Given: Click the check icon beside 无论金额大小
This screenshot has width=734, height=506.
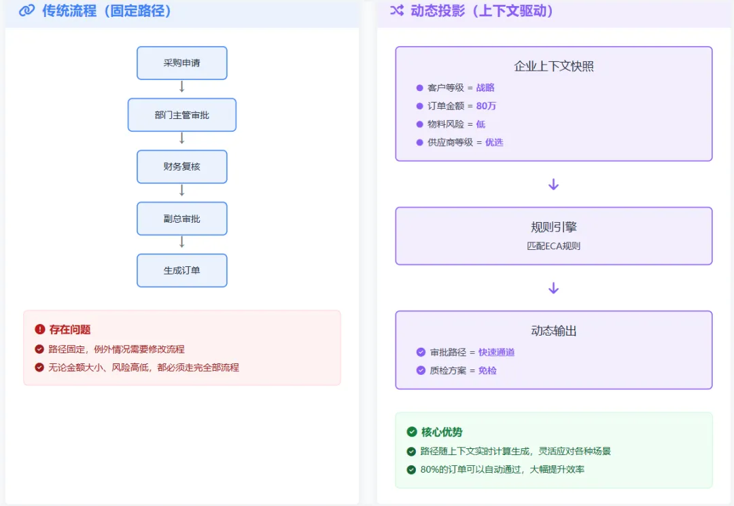Looking at the screenshot, I should tap(39, 367).
